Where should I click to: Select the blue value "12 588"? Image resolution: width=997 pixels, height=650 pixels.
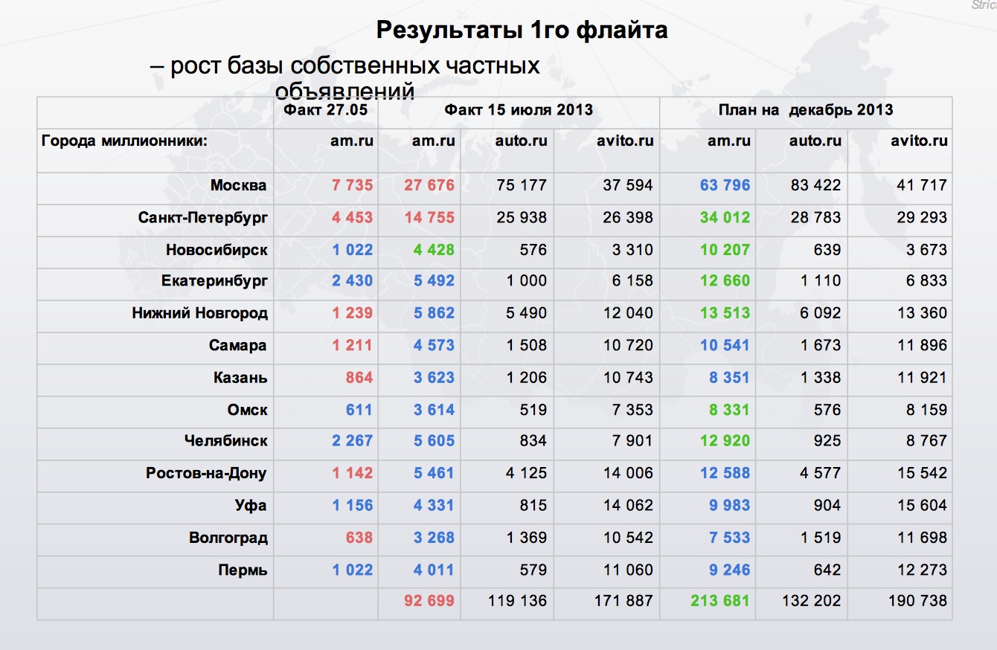pyautogui.click(x=725, y=473)
